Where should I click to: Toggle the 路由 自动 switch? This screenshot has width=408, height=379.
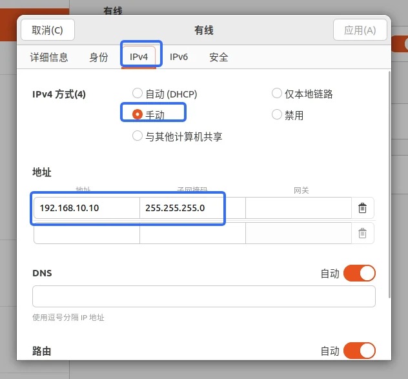coord(360,351)
